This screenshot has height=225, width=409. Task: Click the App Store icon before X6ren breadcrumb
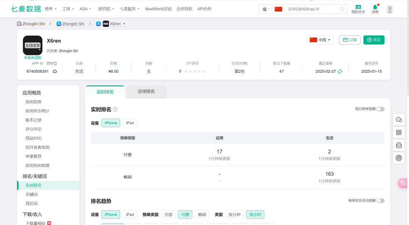point(98,24)
